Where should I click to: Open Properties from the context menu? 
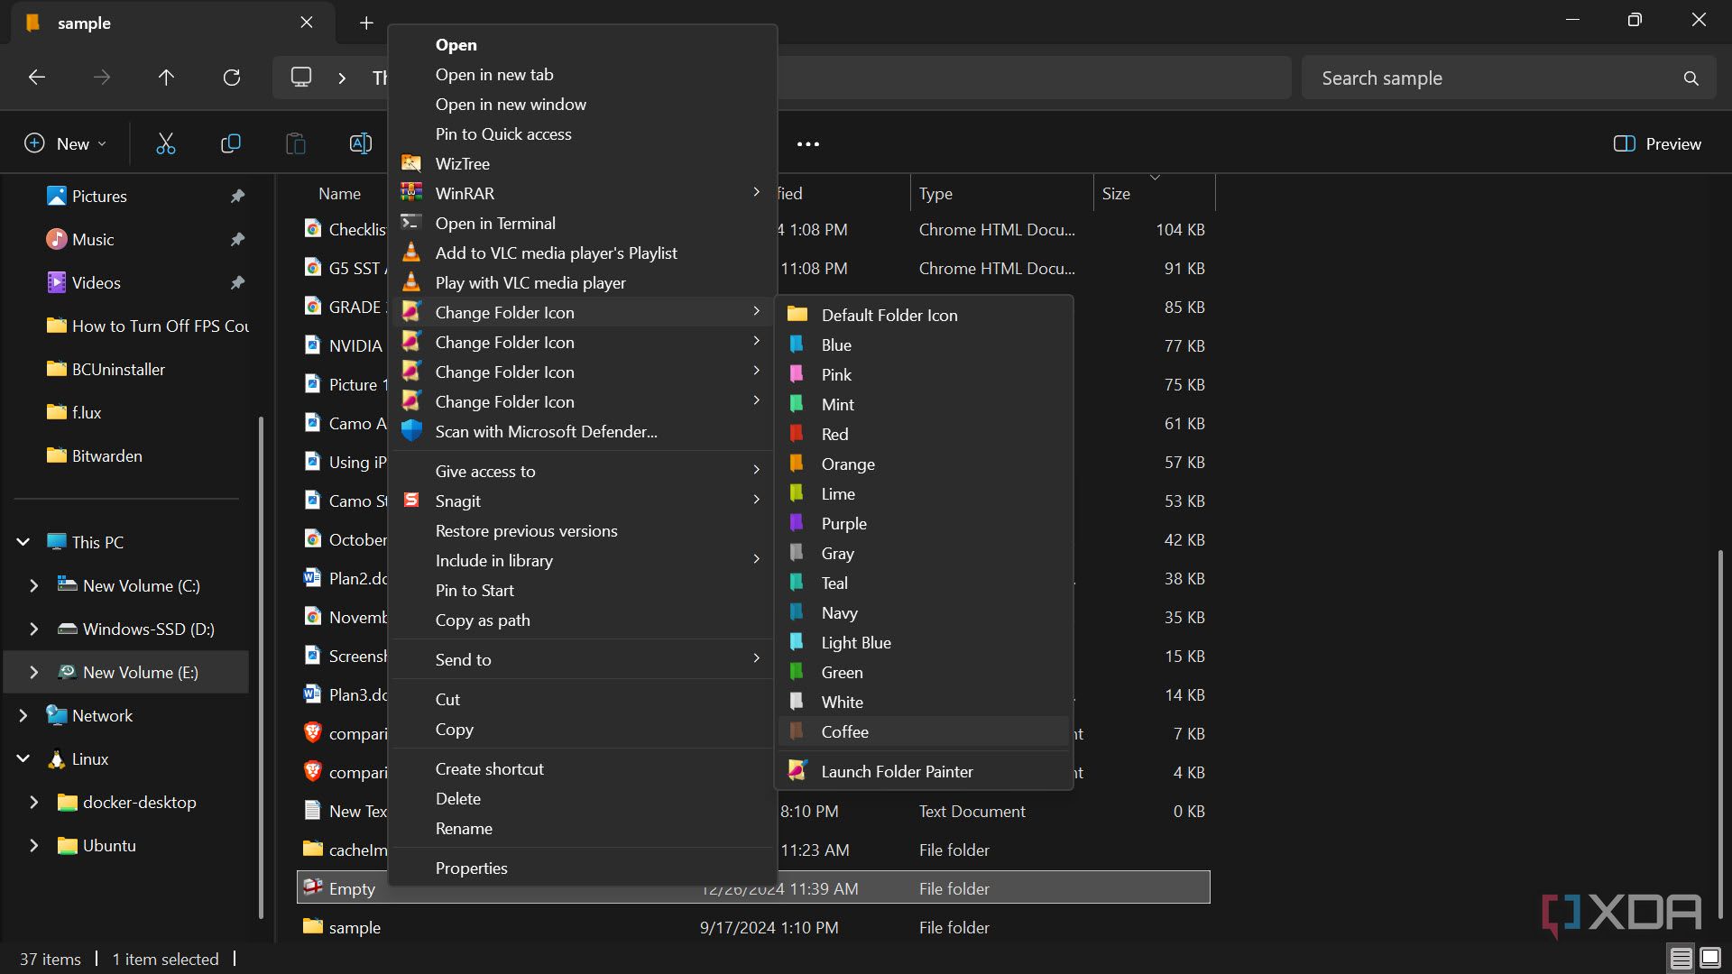coord(582,868)
